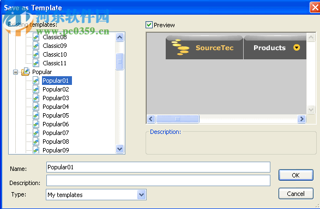The height and width of the screenshot is (209, 320).
Task: Select the Popular05 template
Action: pyautogui.click(x=56, y=115)
